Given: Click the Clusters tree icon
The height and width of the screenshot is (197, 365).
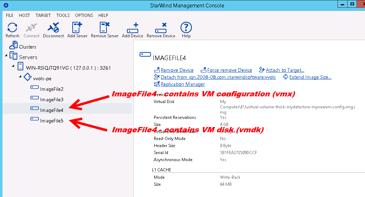Looking at the screenshot, I should point(13,45).
